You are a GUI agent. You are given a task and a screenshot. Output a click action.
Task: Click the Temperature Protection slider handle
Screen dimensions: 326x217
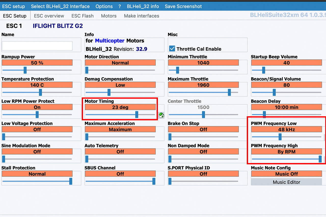(x=40, y=92)
